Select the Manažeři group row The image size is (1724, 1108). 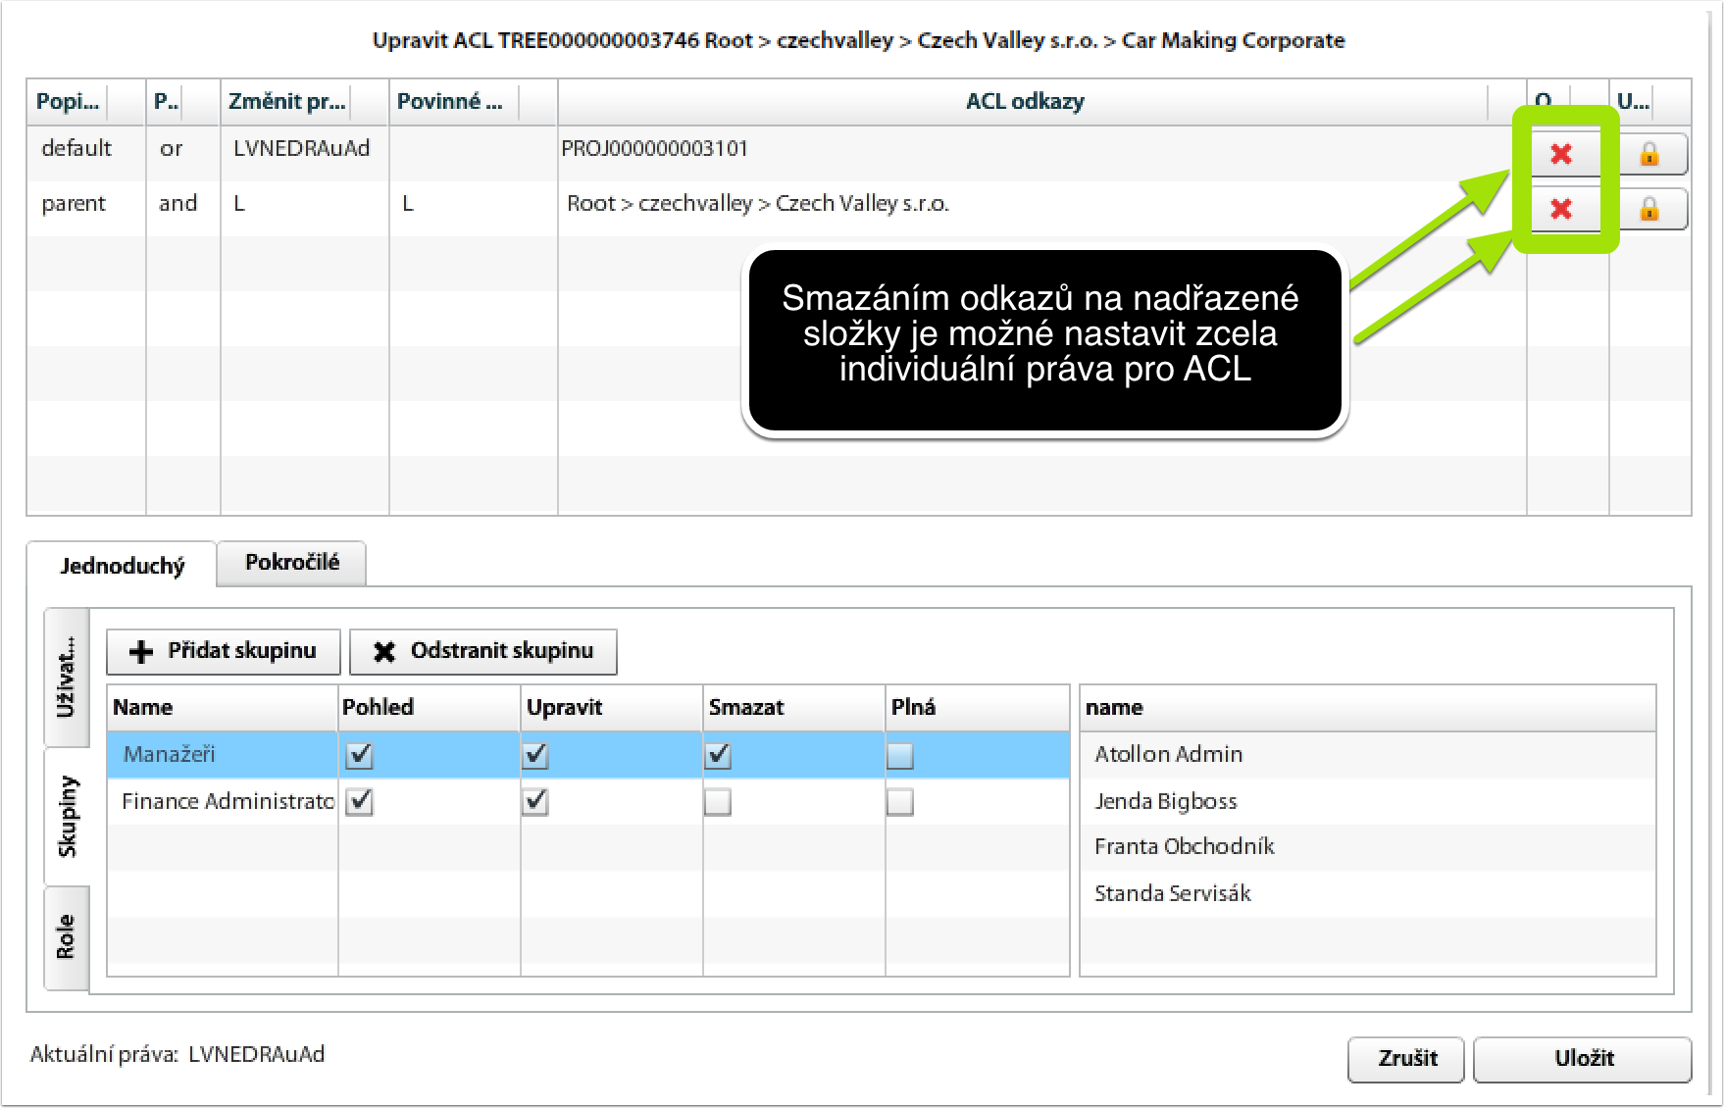(x=587, y=755)
